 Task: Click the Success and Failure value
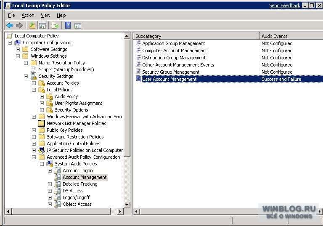281,79
